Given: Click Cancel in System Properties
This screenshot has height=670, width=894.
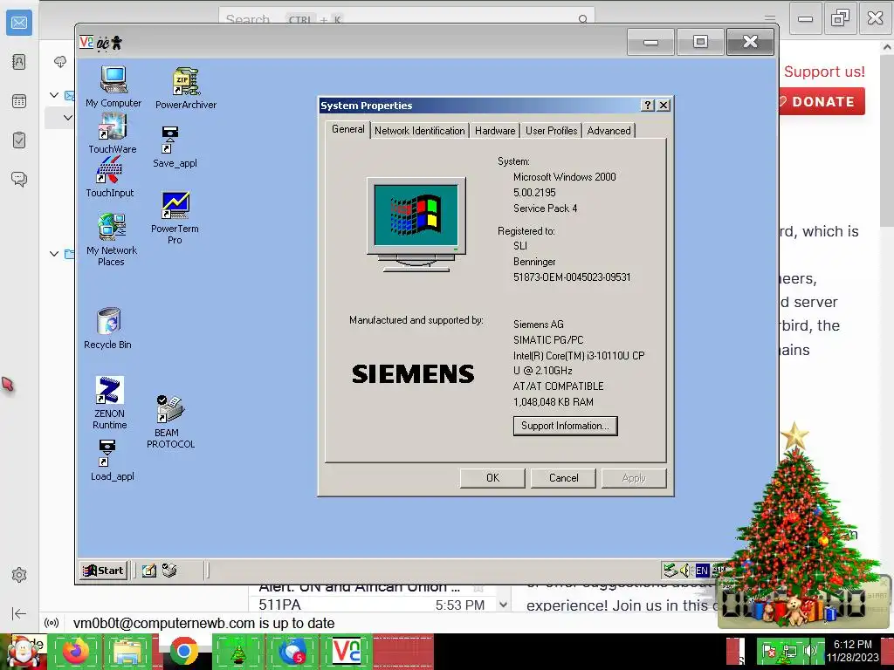Looking at the screenshot, I should (x=563, y=478).
